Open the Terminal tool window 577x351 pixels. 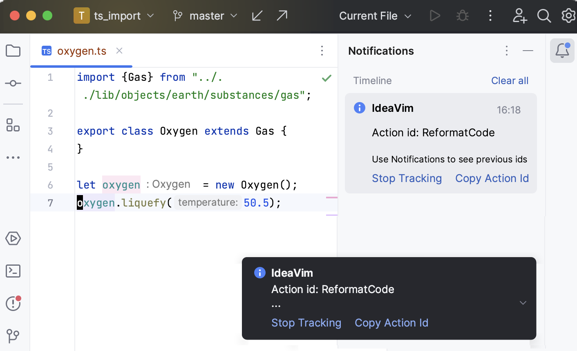(13, 271)
